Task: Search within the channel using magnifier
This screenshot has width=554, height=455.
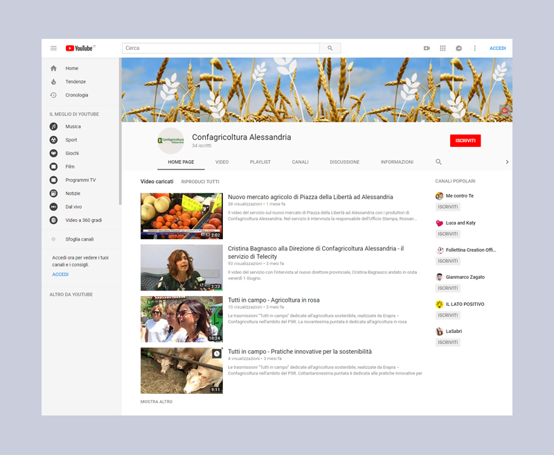Action: (438, 162)
